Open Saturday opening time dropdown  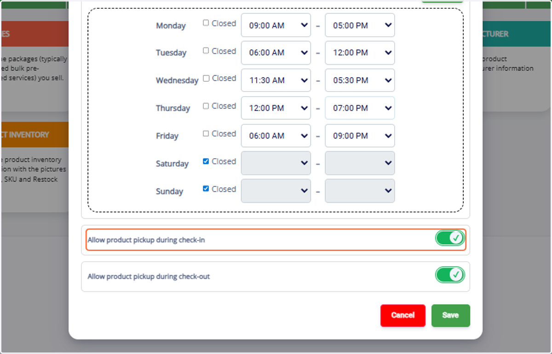276,163
